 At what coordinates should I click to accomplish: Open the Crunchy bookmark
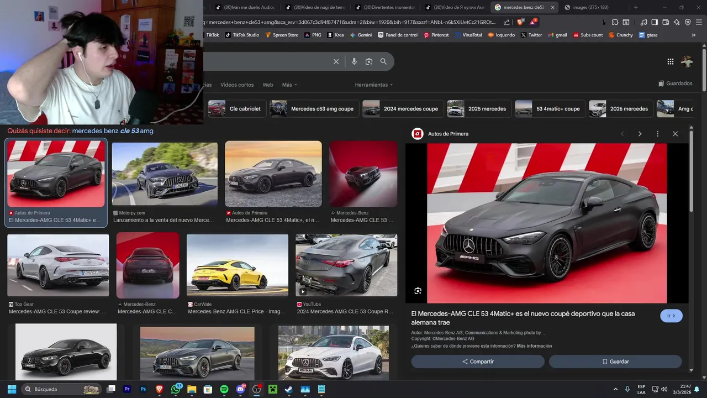[621, 35]
